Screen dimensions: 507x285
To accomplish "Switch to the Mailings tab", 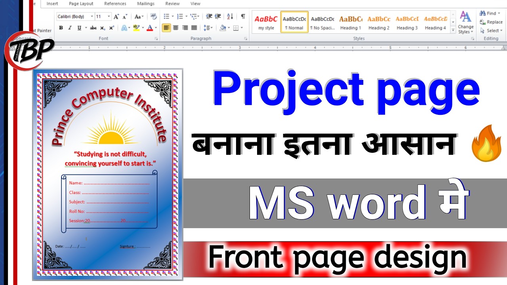I will (x=146, y=4).
